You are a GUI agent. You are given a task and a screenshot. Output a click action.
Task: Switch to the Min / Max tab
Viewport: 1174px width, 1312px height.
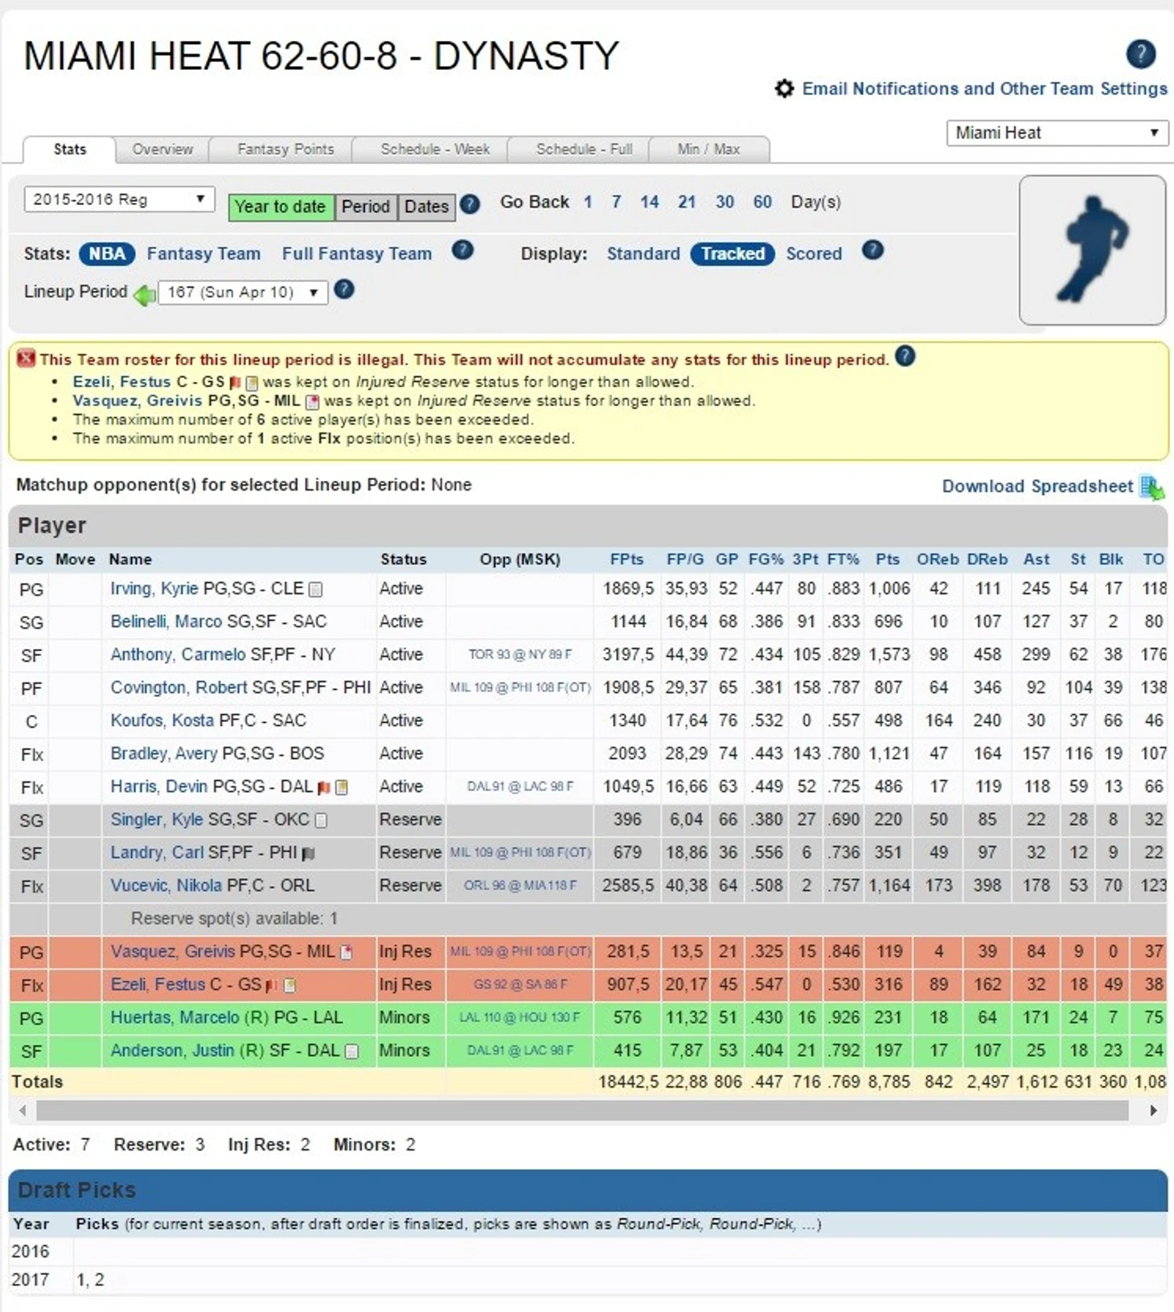tap(708, 150)
